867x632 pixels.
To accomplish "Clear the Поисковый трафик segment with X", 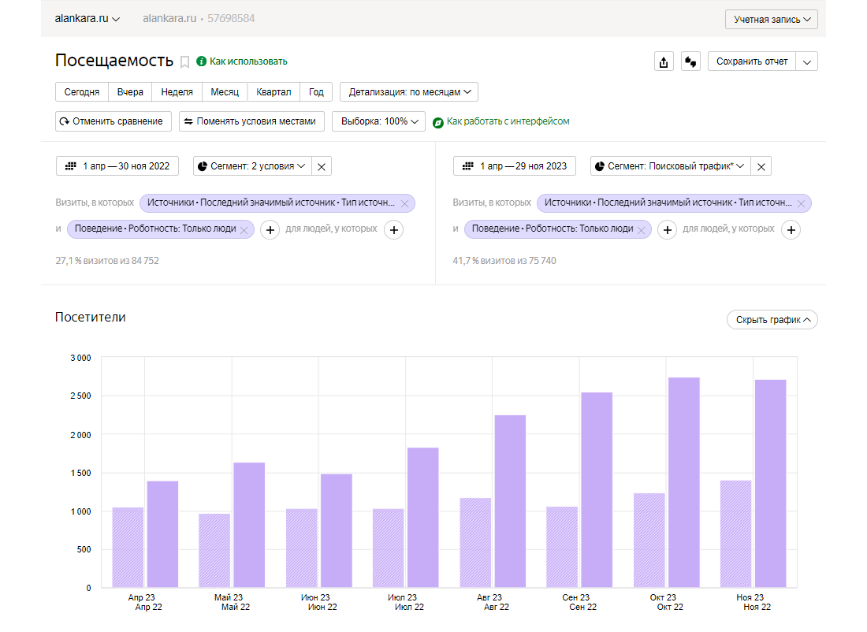I will coord(761,165).
